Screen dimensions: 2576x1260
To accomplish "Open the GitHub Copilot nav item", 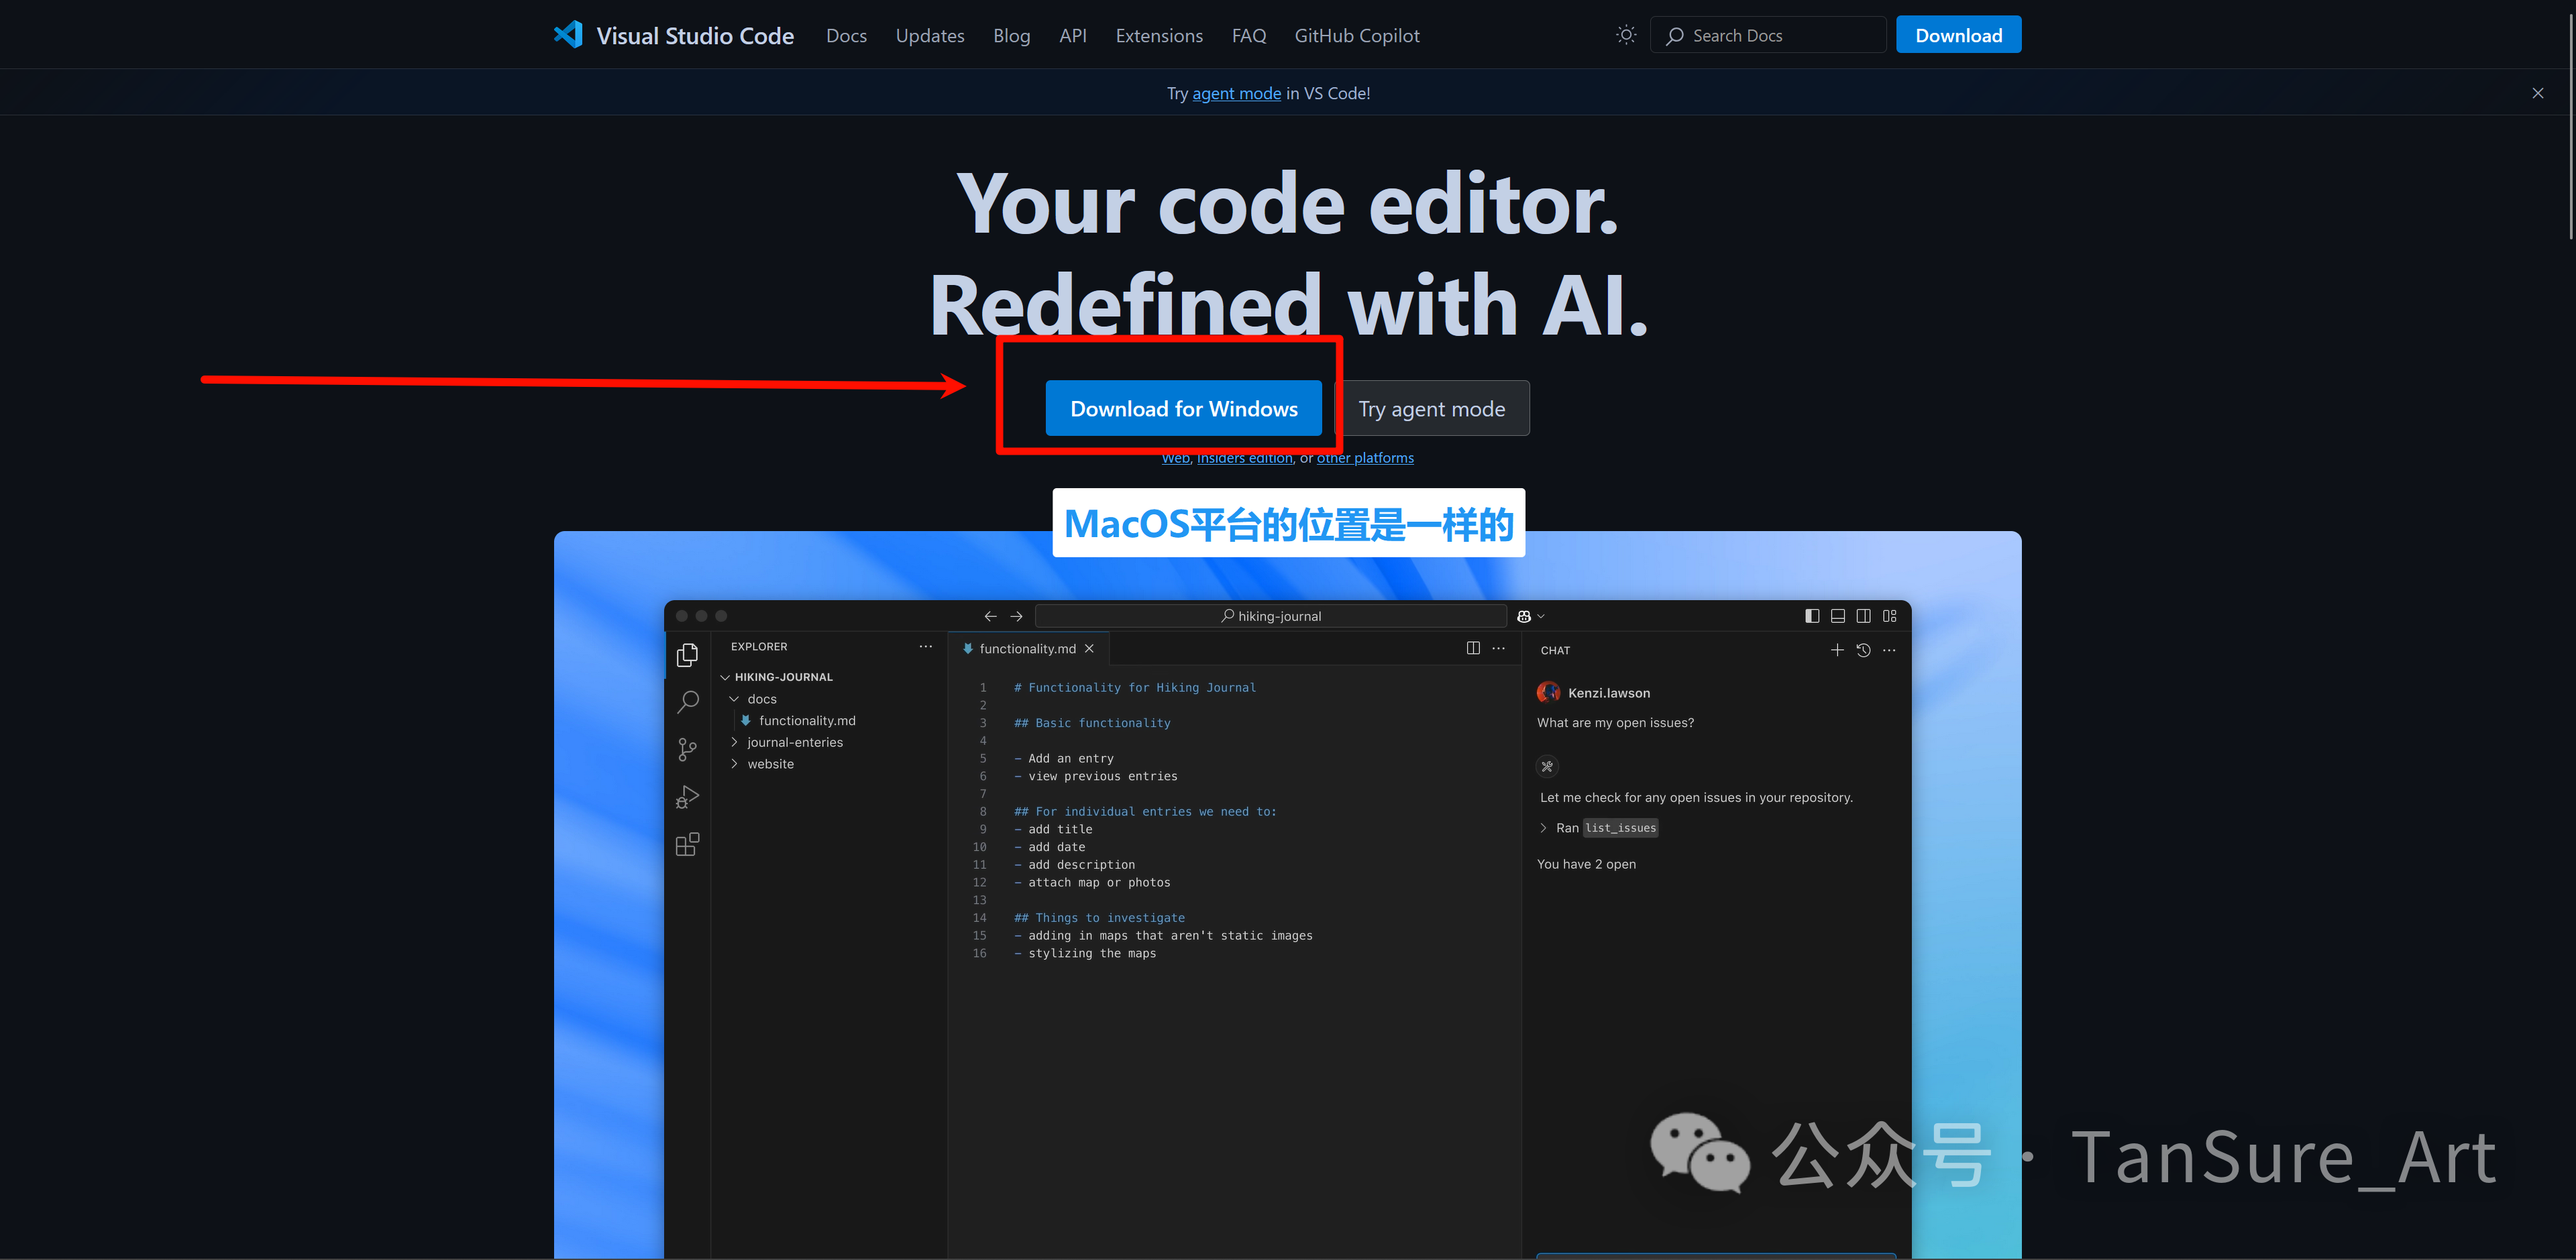I will click(1356, 36).
